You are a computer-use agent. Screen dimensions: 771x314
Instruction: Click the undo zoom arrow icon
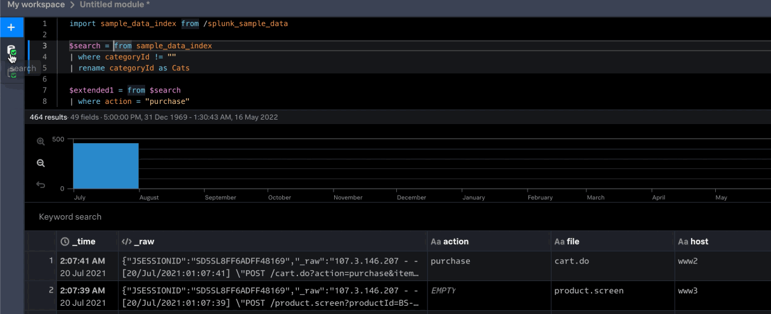point(41,185)
